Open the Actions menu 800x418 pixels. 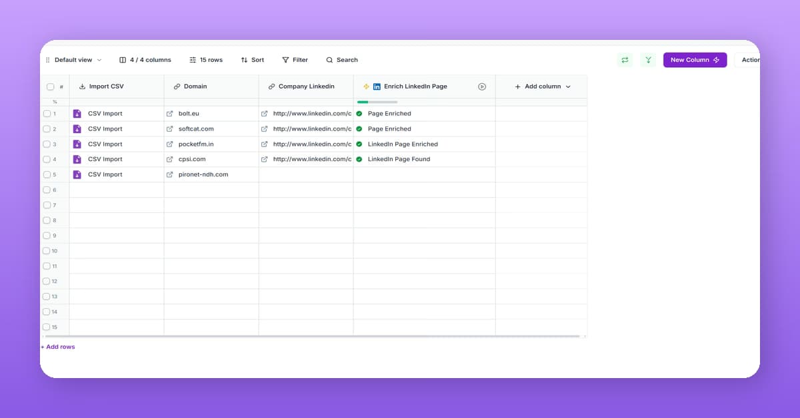coord(750,59)
